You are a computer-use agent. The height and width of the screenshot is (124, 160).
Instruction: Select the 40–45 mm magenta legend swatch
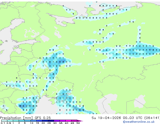click(68, 121)
